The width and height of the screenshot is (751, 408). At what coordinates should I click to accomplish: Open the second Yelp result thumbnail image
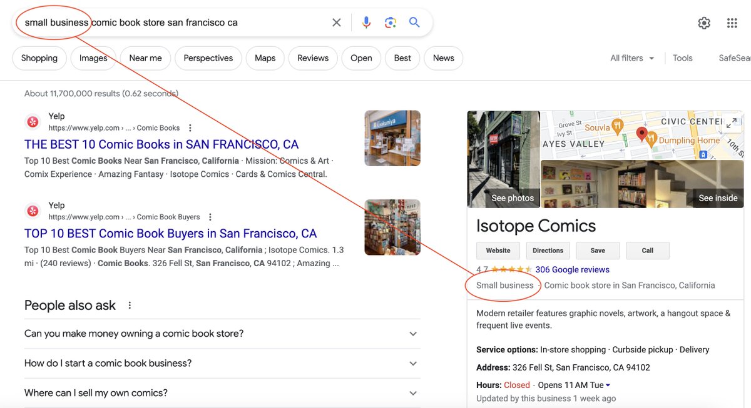coord(392,227)
